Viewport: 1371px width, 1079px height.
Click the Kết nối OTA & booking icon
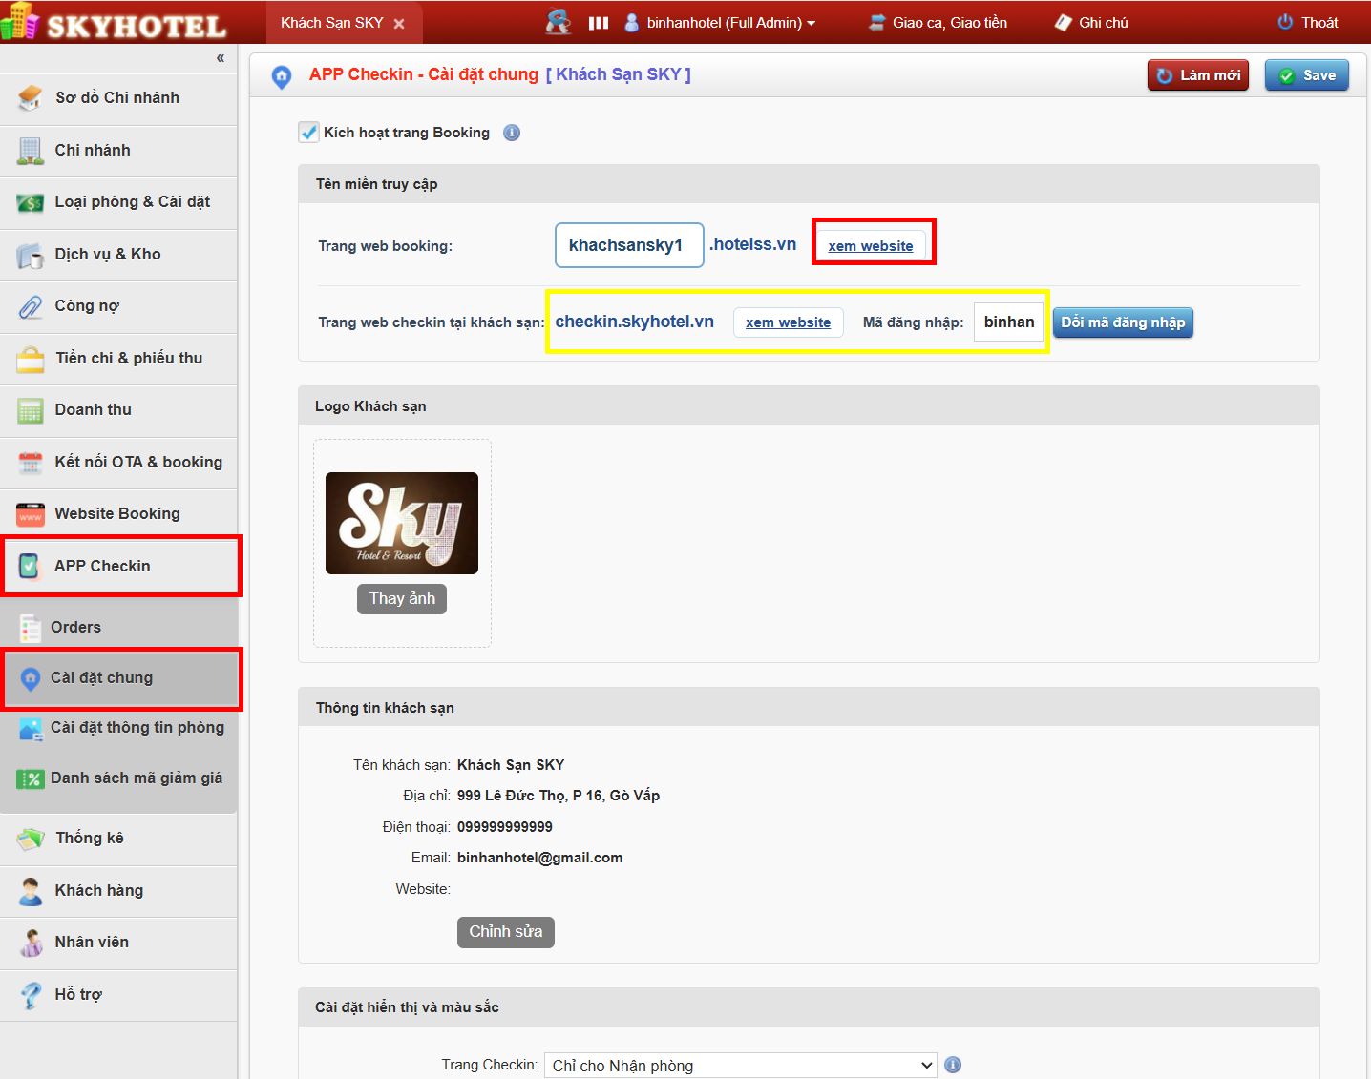pyautogui.click(x=31, y=463)
